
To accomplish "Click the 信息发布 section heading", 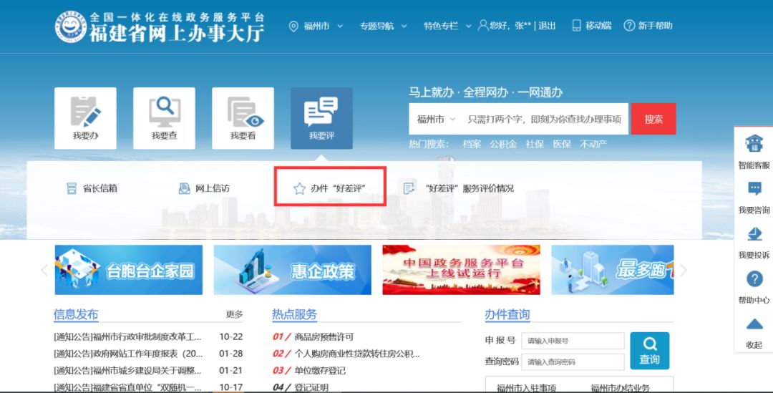I will point(76,314).
